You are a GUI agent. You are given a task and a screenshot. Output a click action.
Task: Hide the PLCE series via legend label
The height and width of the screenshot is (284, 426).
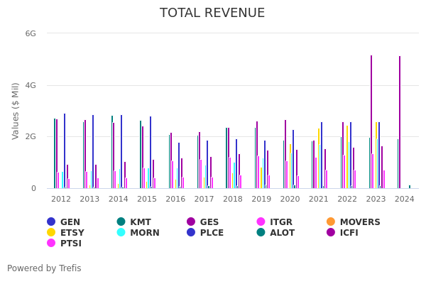coord(212,233)
